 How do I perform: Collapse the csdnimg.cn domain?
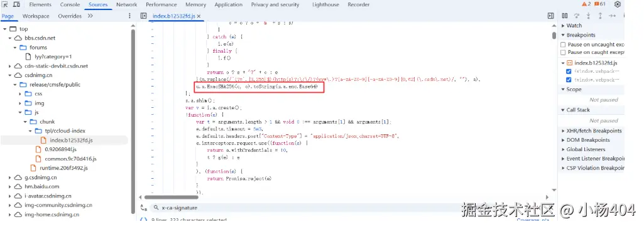tap(9, 75)
